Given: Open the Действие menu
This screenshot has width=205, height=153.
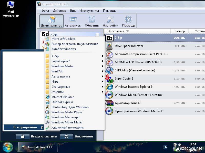Looking at the screenshot, I should pos(59,11).
